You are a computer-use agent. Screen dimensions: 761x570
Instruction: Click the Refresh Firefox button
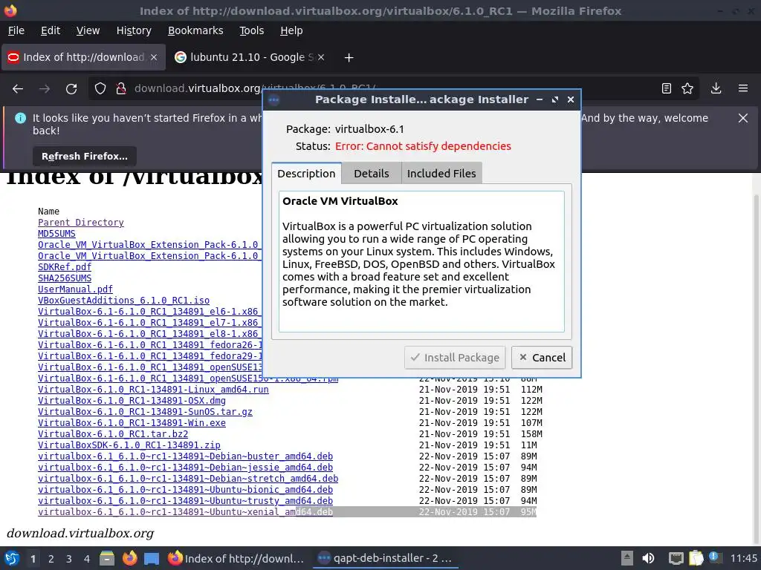click(x=85, y=156)
